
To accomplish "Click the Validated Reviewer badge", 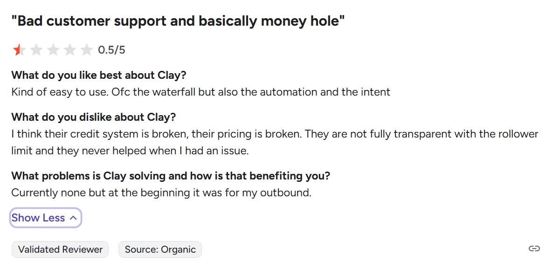I will [60, 249].
